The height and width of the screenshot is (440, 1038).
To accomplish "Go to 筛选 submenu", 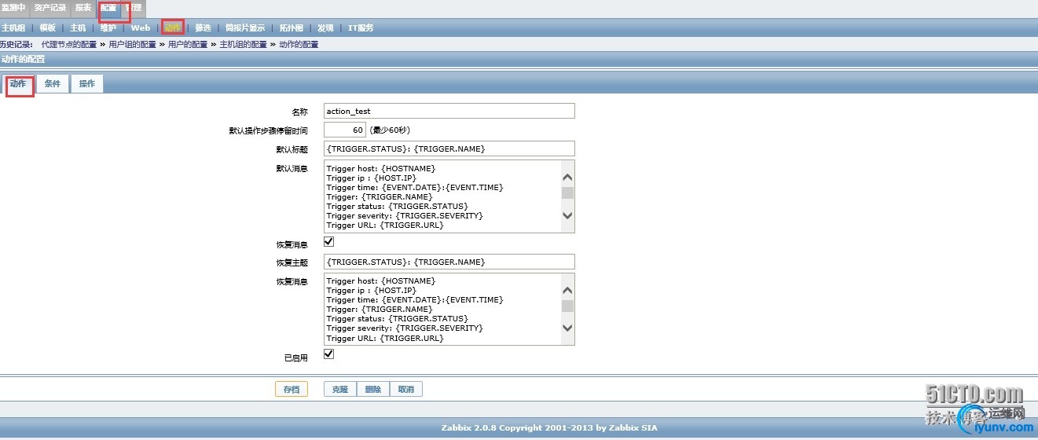I will point(203,27).
